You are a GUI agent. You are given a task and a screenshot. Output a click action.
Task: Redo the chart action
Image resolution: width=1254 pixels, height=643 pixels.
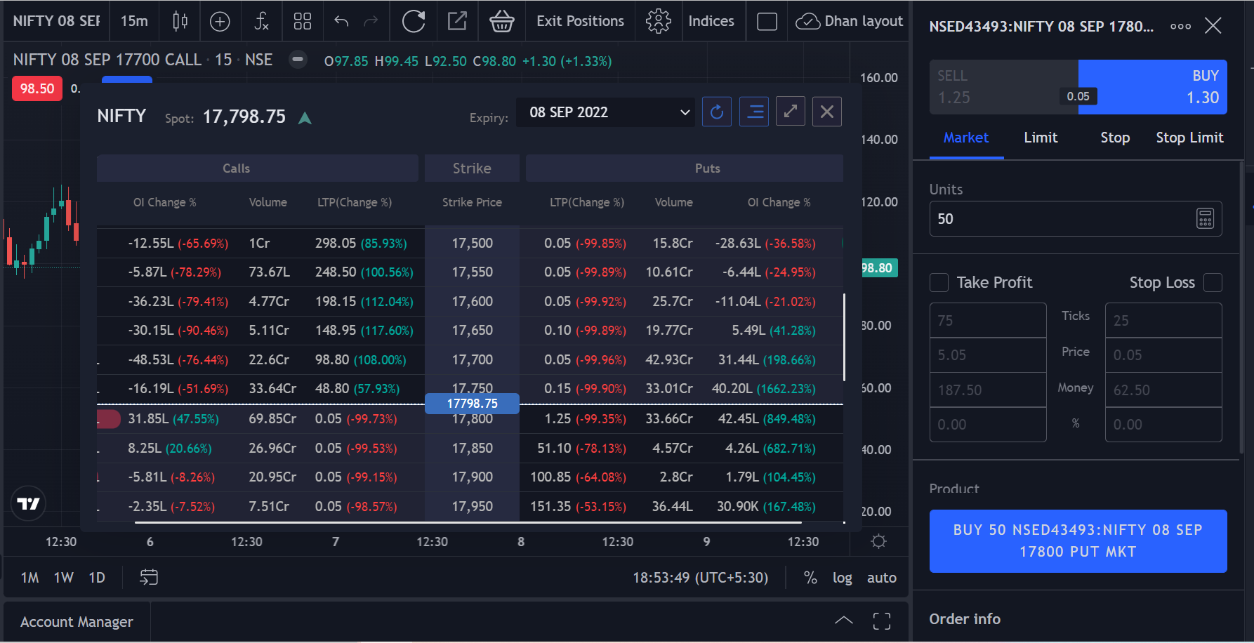[370, 22]
